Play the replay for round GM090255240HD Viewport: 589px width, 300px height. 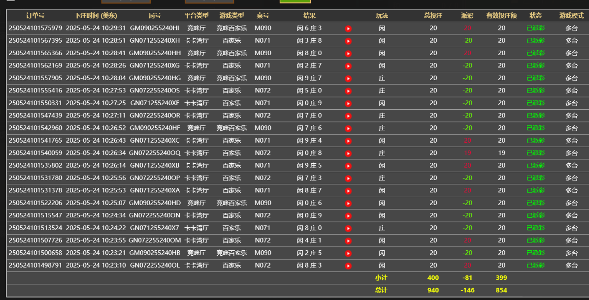point(348,203)
